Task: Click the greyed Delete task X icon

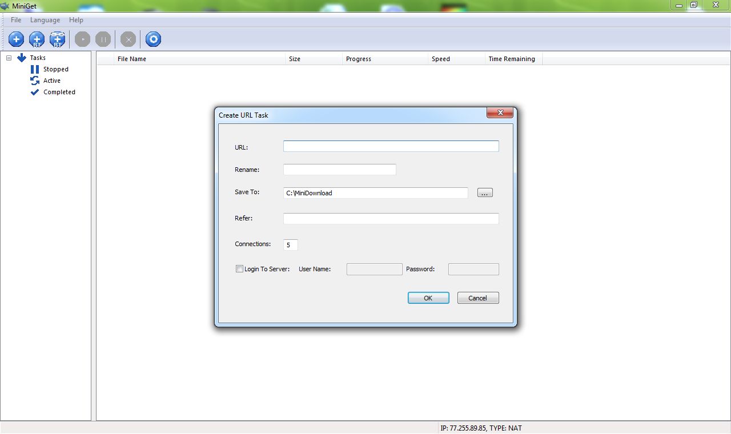Action: coord(128,39)
